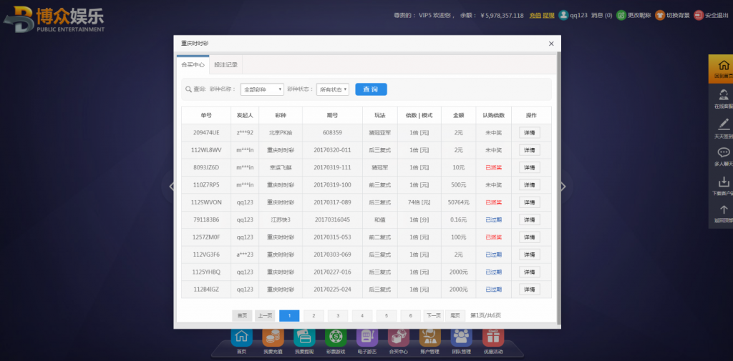
Task: Click the 充值 recharge link in header
Action: (x=535, y=15)
